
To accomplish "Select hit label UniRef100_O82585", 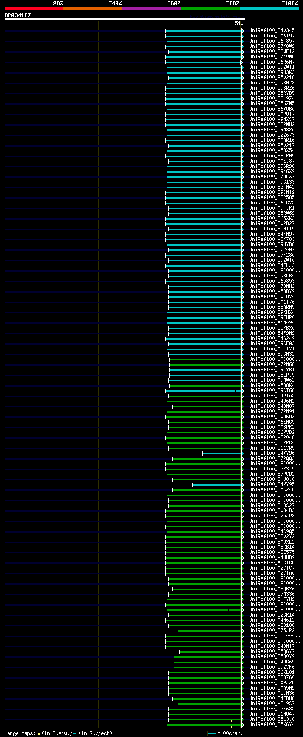I will (x=272, y=197).
